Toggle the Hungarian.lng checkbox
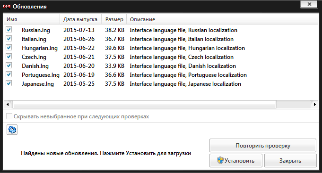 point(9,48)
